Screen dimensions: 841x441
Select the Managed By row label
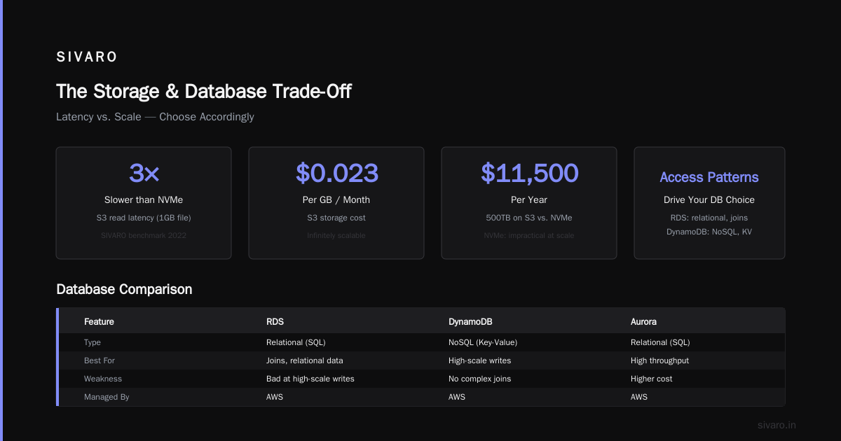[107, 397]
